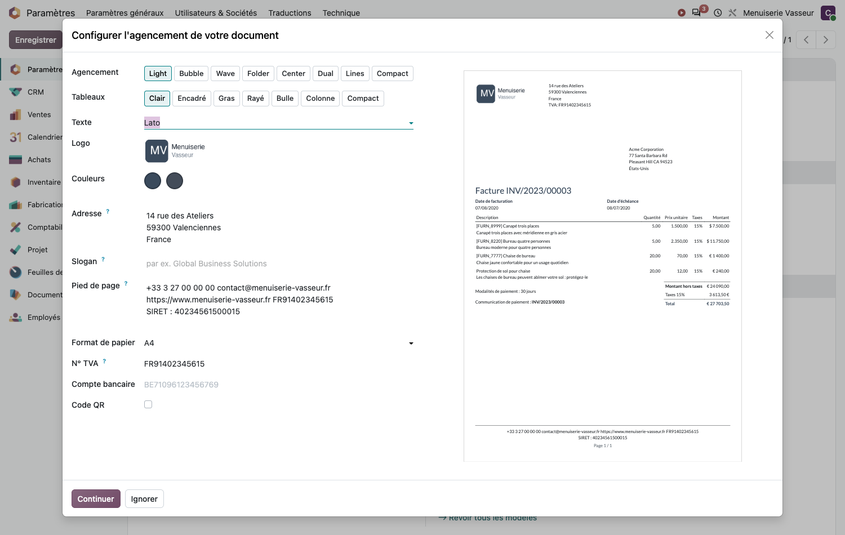This screenshot has width=845, height=535.
Task: Pick the second secondary color swatch
Action: click(x=175, y=181)
